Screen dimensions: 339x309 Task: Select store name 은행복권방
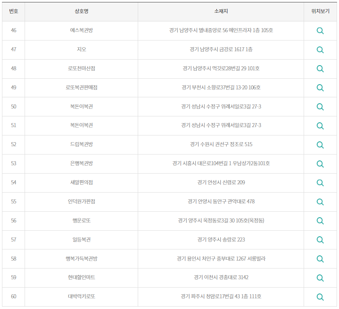(x=81, y=163)
